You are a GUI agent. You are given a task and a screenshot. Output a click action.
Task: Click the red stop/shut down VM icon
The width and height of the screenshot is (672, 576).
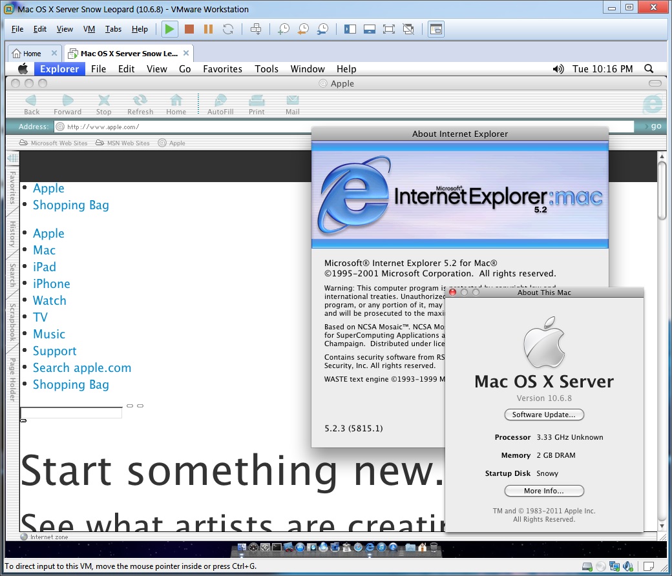click(189, 29)
